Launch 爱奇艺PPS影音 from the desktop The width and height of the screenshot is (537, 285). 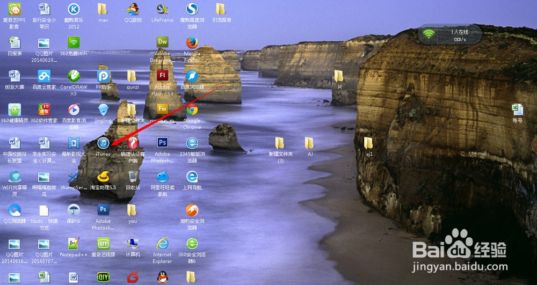pos(14,9)
